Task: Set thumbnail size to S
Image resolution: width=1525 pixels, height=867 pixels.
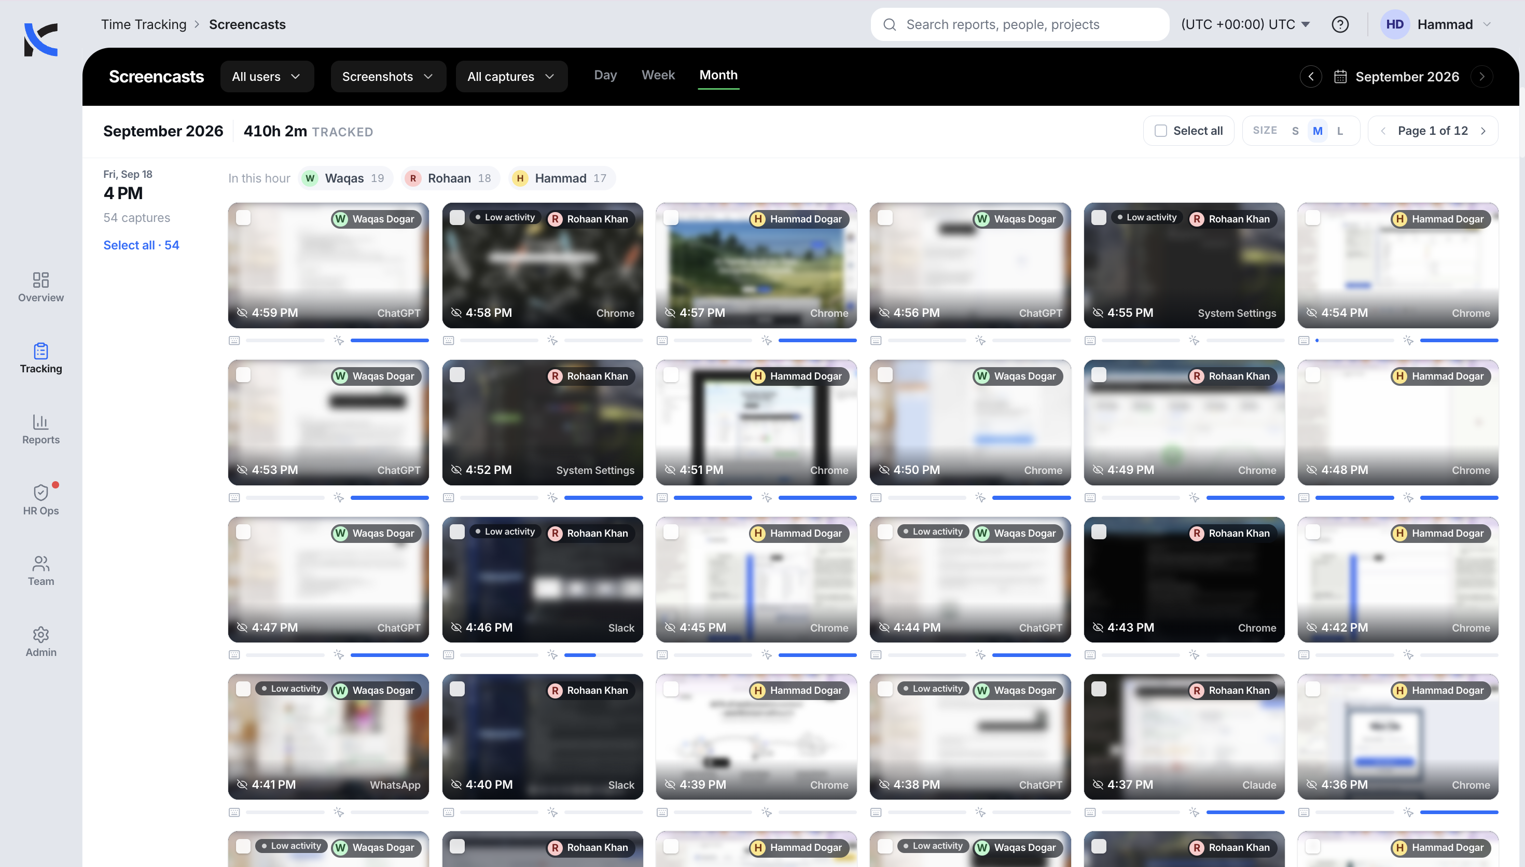Action: pyautogui.click(x=1295, y=131)
